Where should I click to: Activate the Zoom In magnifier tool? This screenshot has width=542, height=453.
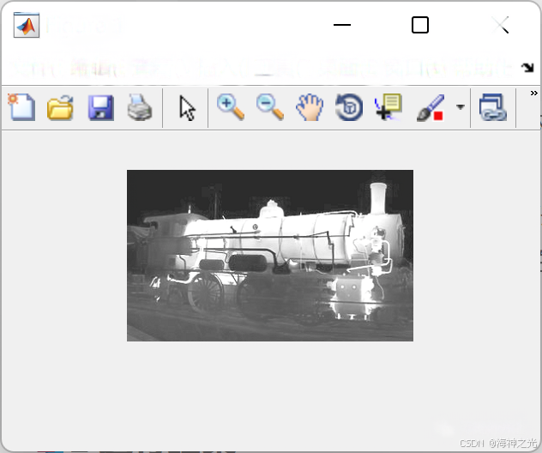tap(231, 107)
